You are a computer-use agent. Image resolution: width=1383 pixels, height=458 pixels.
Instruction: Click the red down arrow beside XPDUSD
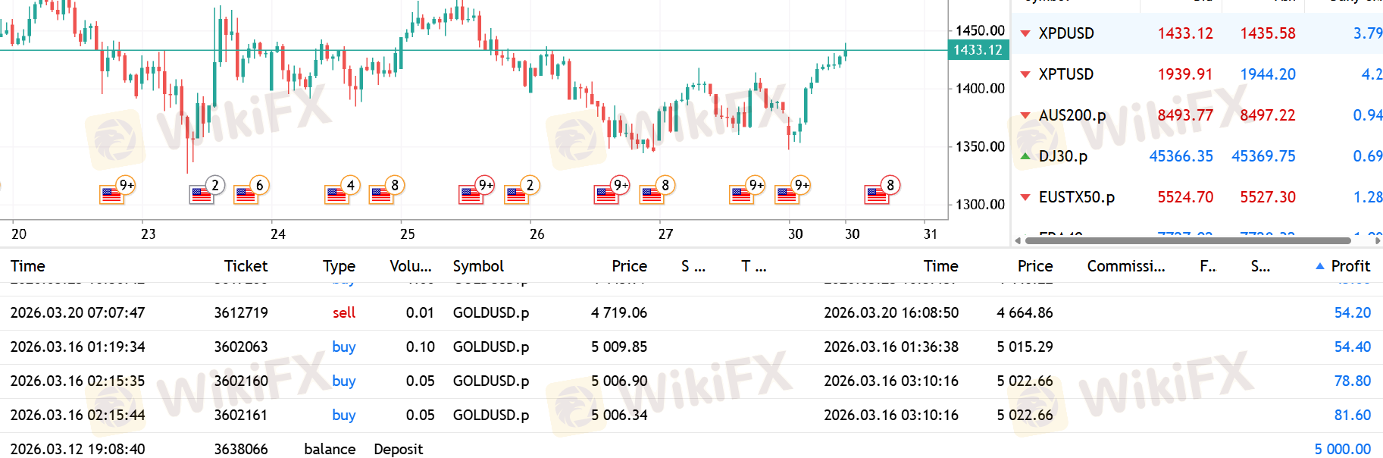[x=1025, y=33]
